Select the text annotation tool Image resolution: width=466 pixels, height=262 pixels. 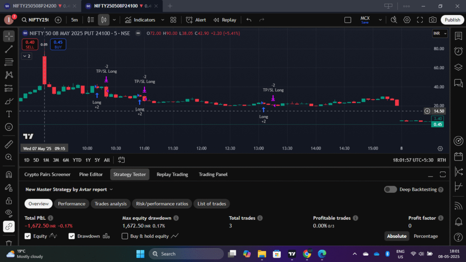click(x=9, y=114)
